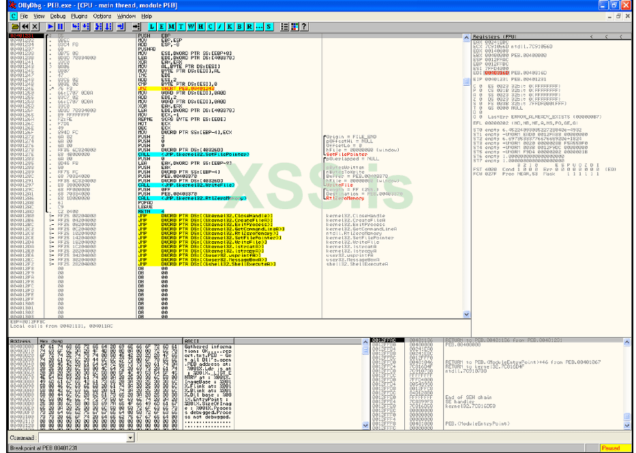Click the toolbar Help question mark icon

tap(304, 27)
